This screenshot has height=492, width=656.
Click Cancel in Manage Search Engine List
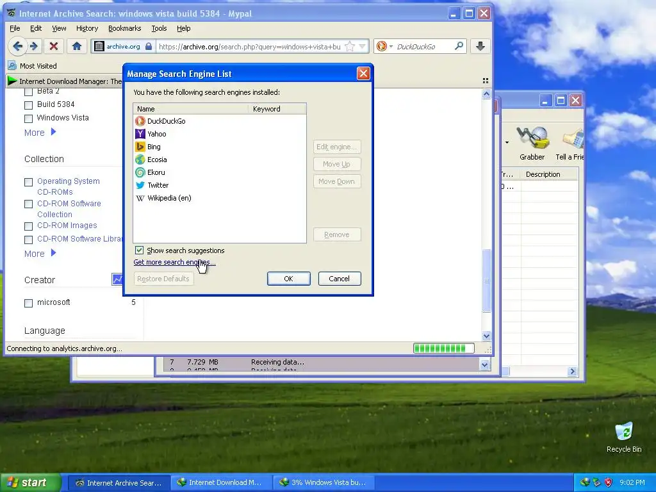click(340, 279)
